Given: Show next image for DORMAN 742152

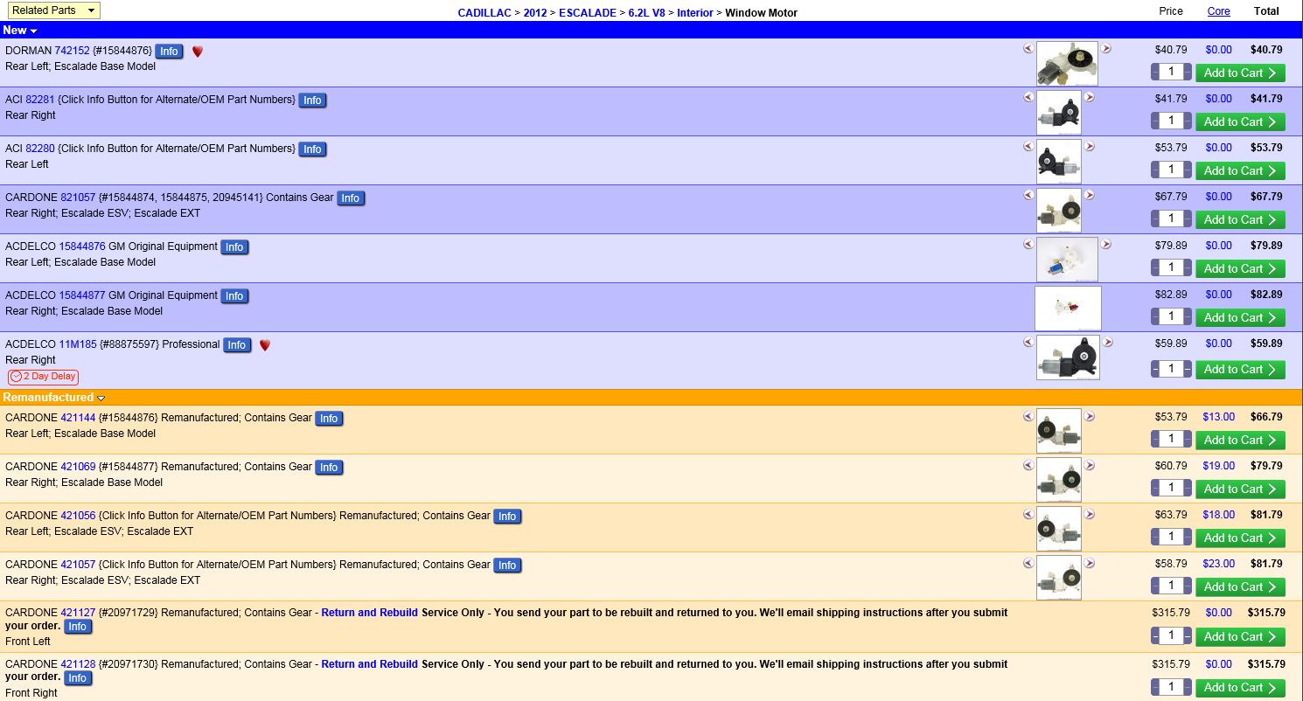Looking at the screenshot, I should pos(1106,49).
